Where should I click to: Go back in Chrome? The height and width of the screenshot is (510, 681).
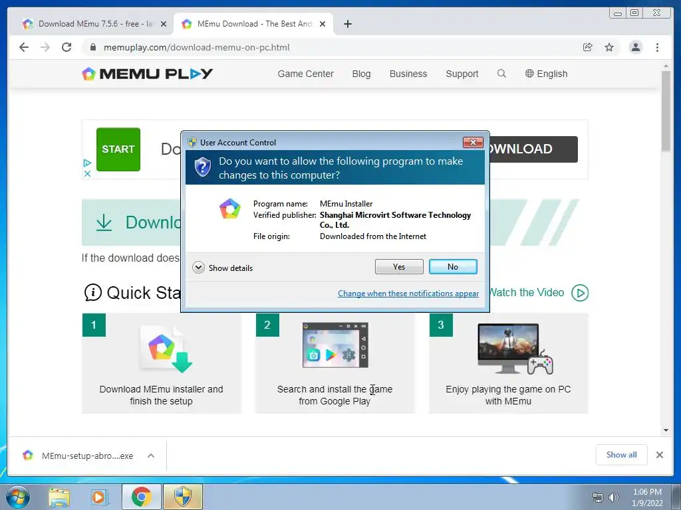(x=24, y=47)
